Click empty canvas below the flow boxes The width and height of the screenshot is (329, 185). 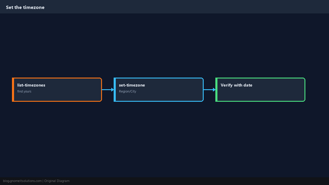[x=164, y=139]
